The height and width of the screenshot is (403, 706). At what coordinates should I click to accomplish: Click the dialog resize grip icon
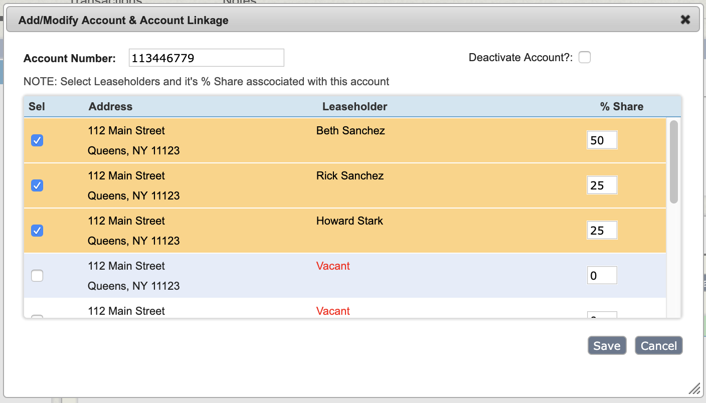point(694,388)
